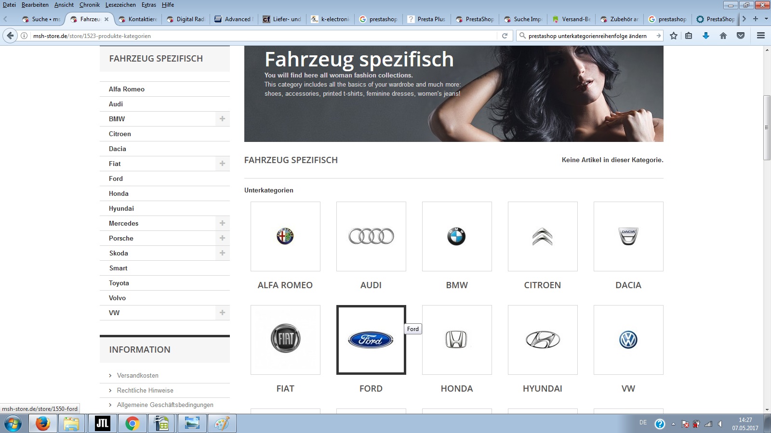Close the Fahrzeug tab
Image resolution: width=771 pixels, height=433 pixels.
(106, 19)
